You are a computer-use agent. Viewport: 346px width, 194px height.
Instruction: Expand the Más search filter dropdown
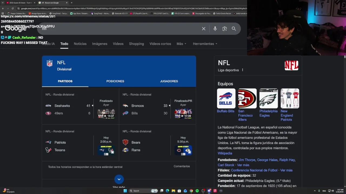point(181,44)
